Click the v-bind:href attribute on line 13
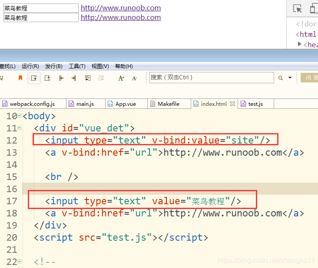318x268 pixels. [x=93, y=152]
